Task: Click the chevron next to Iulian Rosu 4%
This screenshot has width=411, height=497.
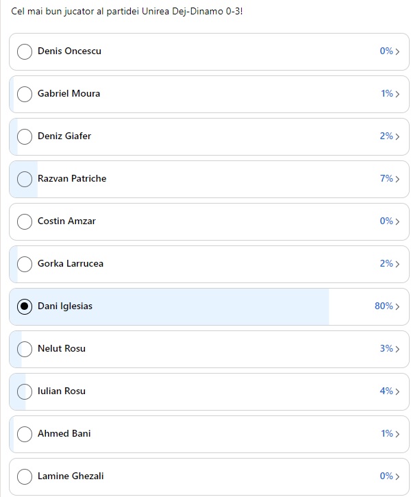Action: click(398, 391)
